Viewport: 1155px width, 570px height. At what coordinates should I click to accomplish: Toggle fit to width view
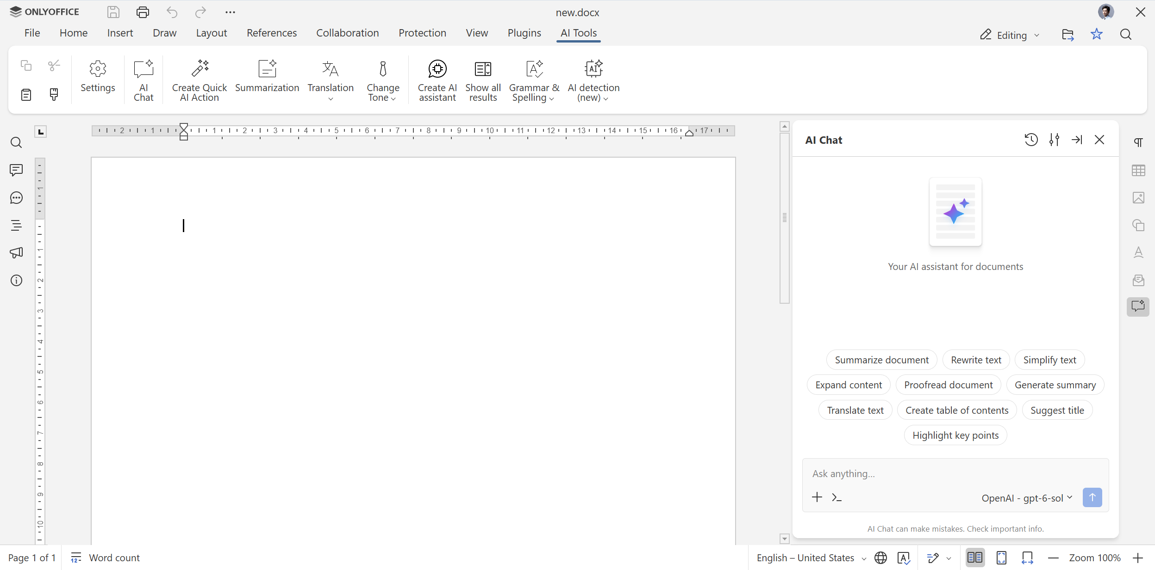[1027, 558]
